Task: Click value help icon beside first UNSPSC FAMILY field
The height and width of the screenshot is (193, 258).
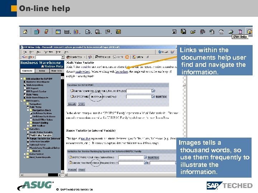Action: point(153,96)
